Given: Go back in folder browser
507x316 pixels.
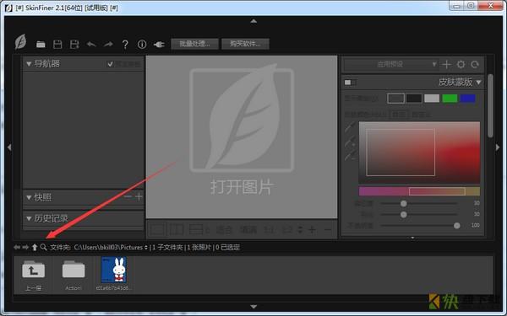Looking at the screenshot, I should coord(17,247).
